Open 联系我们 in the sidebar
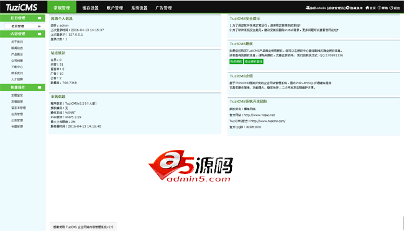This screenshot has width=404, height=231. pos(17,73)
